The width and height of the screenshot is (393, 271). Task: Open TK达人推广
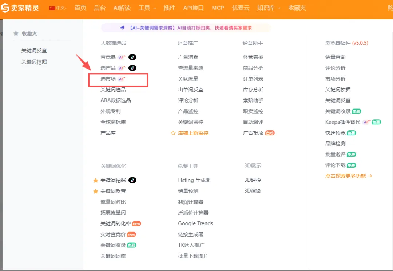191,245
